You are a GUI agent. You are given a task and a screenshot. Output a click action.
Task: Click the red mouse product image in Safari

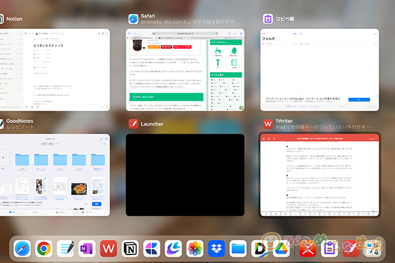point(138,45)
